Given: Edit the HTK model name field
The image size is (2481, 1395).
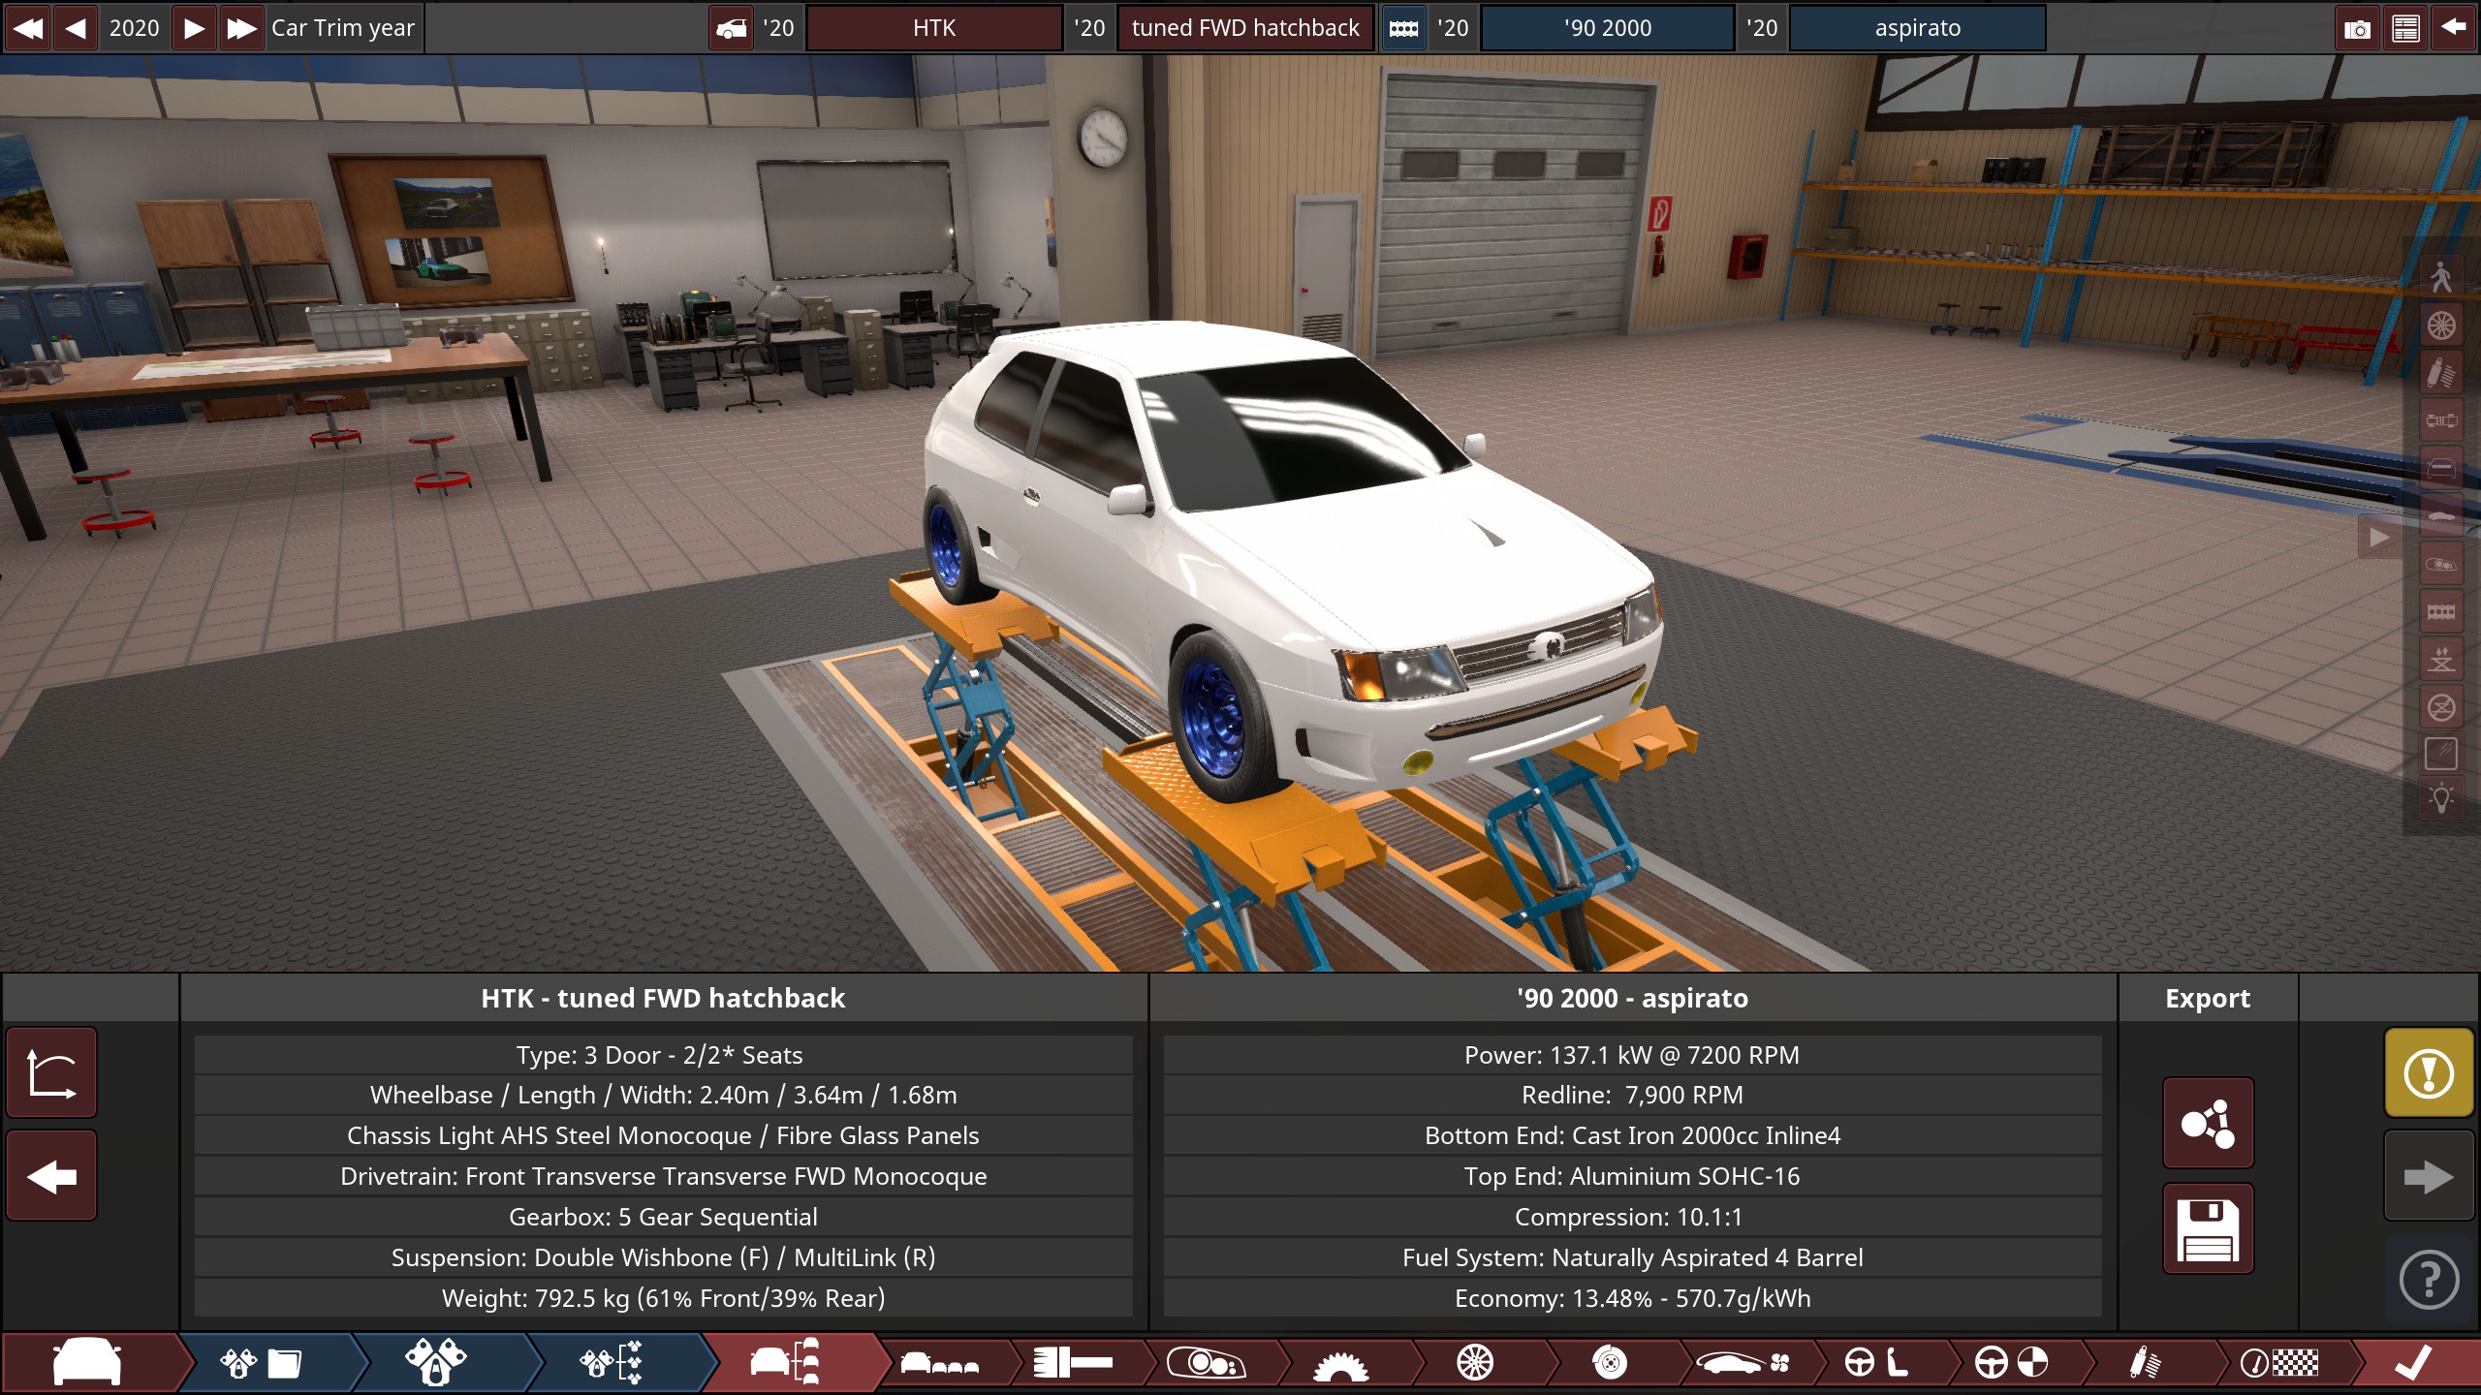Looking at the screenshot, I should tap(934, 28).
